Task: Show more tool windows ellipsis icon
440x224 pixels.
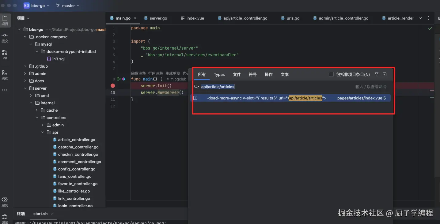Action: tap(5, 90)
